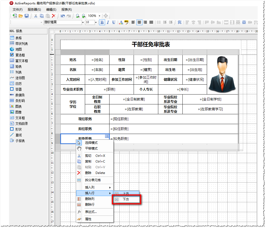Cut selection using the toolbar scissors icon
This screenshot has height=229, width=267.
[36, 16]
